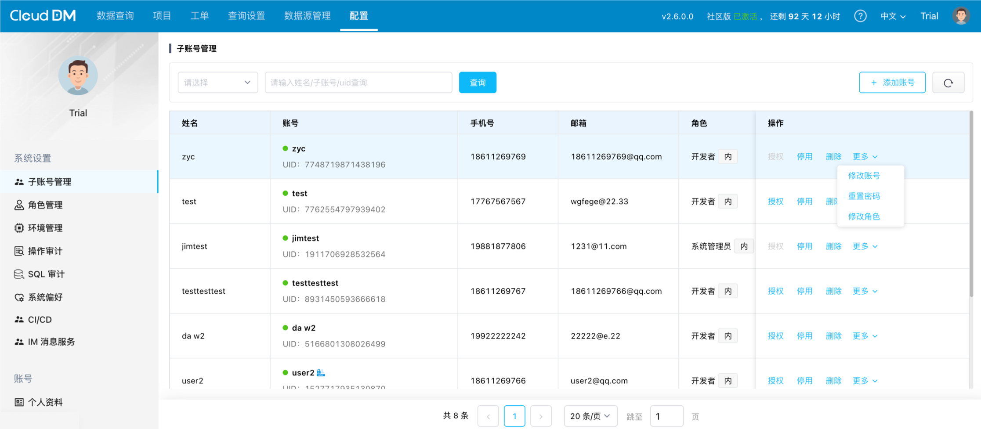Open CI/CD in the sidebar

tap(40, 320)
